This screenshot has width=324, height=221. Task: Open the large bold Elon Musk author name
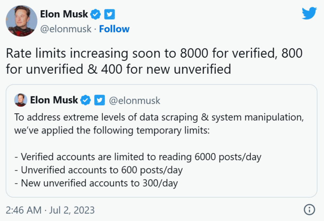tap(64, 14)
